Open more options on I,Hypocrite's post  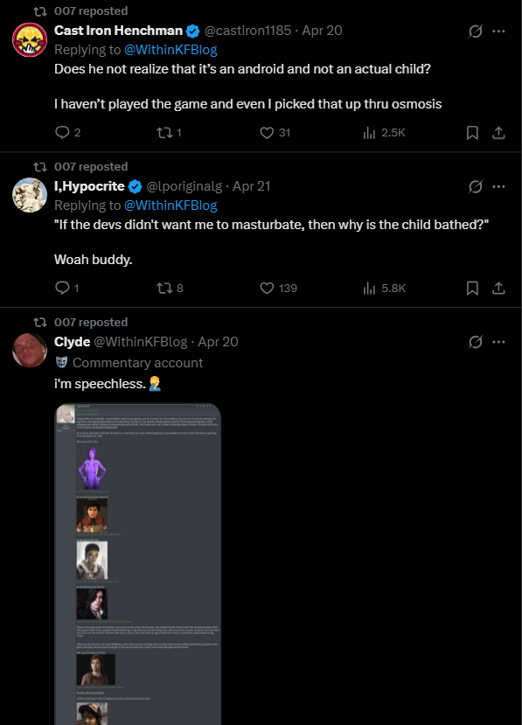coord(498,186)
